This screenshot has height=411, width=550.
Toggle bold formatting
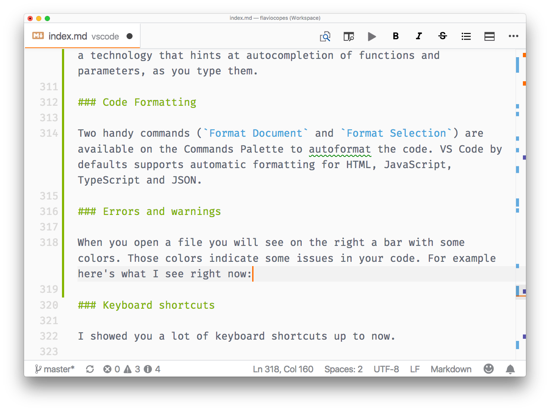pyautogui.click(x=396, y=36)
